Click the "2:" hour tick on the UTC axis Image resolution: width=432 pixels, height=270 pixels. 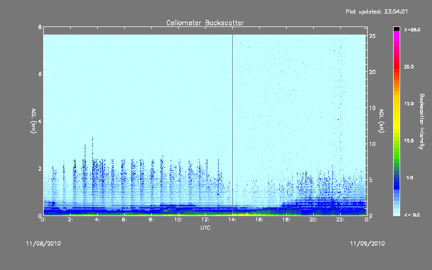tap(70, 220)
